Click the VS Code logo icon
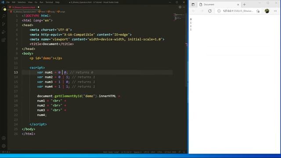 click(x=3, y=2)
